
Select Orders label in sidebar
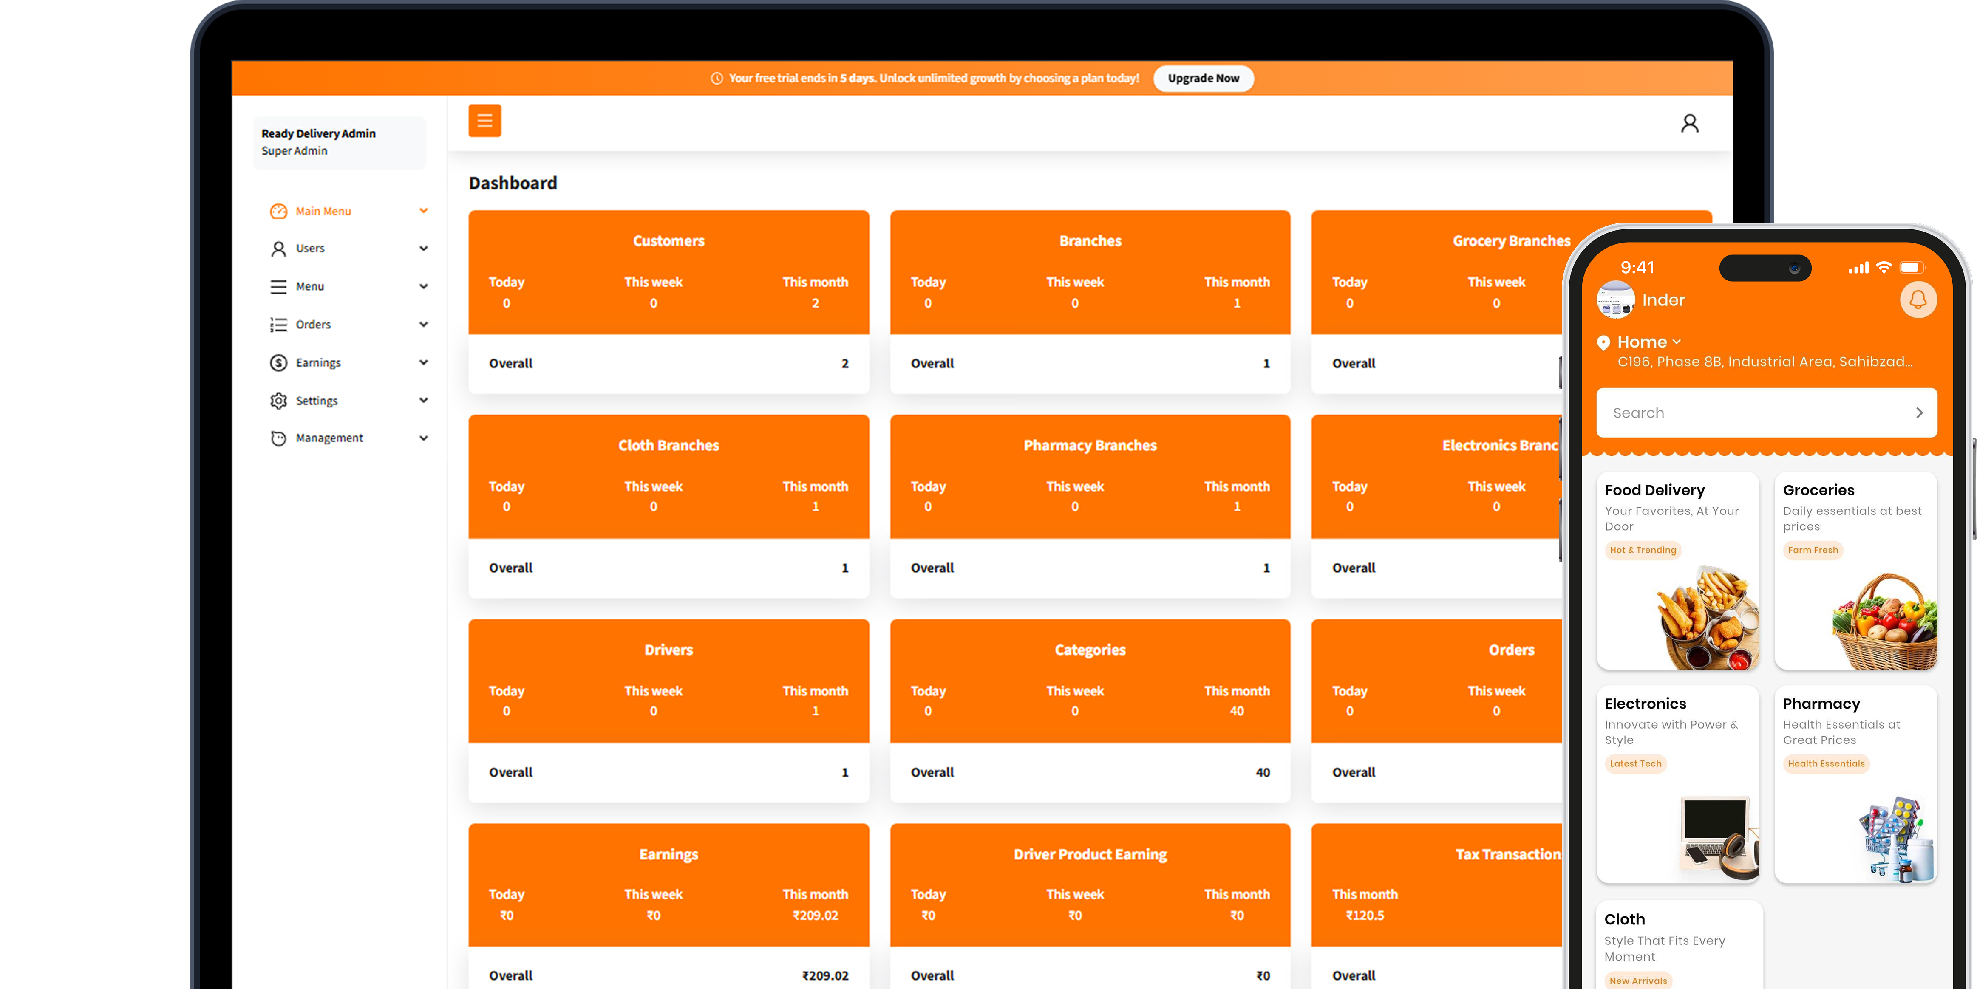[313, 325]
